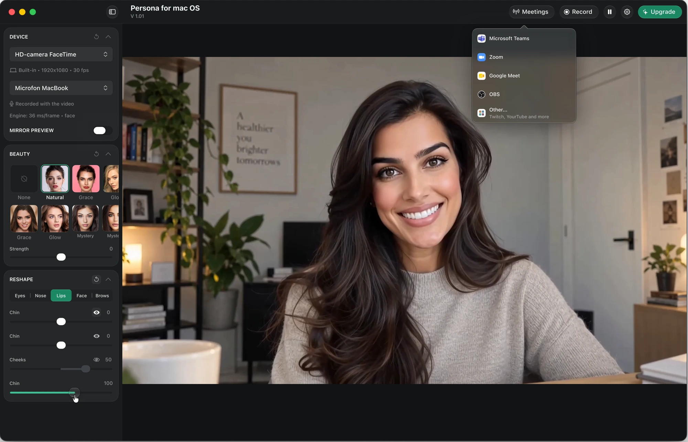Image resolution: width=688 pixels, height=442 pixels.
Task: Reset the Reshape section settings
Action: pos(96,279)
